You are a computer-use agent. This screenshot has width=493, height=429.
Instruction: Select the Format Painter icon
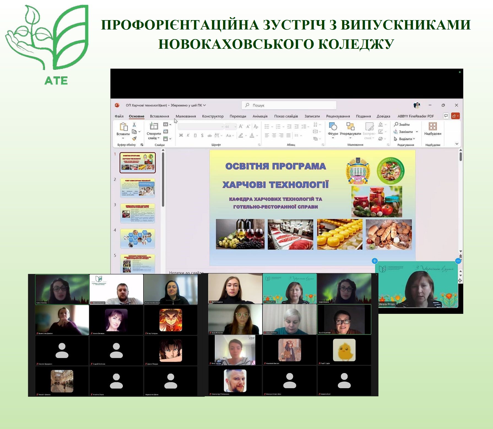[x=134, y=139]
